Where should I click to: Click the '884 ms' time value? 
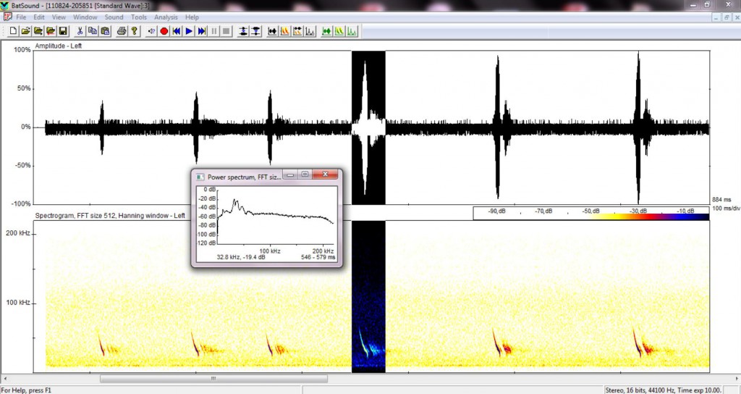pyautogui.click(x=721, y=200)
